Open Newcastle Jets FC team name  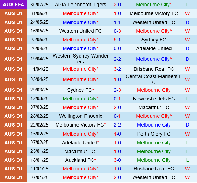pos(154,99)
